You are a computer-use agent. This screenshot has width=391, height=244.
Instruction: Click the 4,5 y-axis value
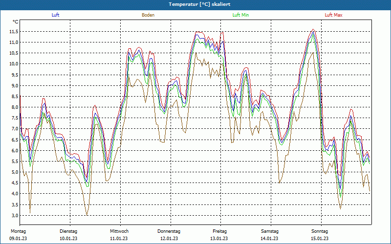click(15, 183)
